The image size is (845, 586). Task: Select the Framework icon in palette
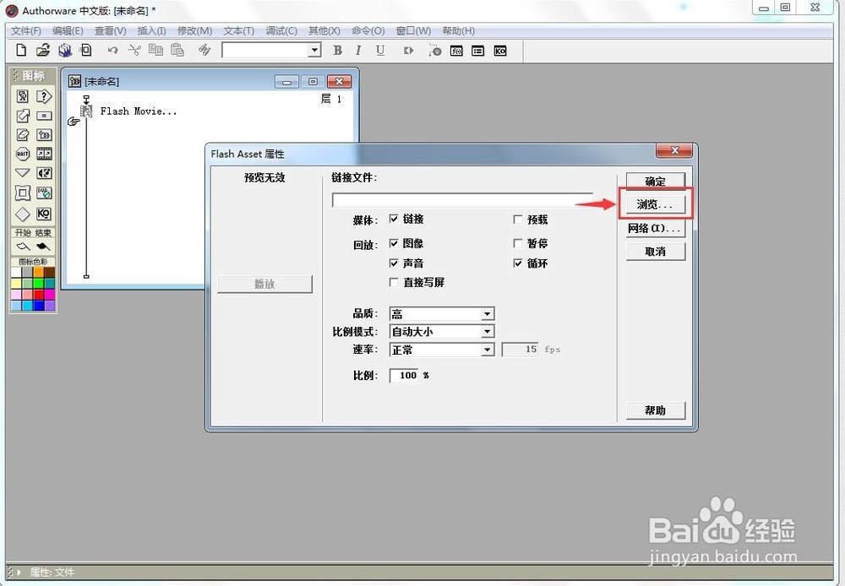(23, 193)
